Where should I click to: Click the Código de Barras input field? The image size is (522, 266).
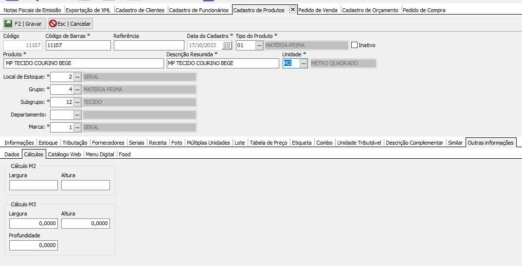click(78, 45)
